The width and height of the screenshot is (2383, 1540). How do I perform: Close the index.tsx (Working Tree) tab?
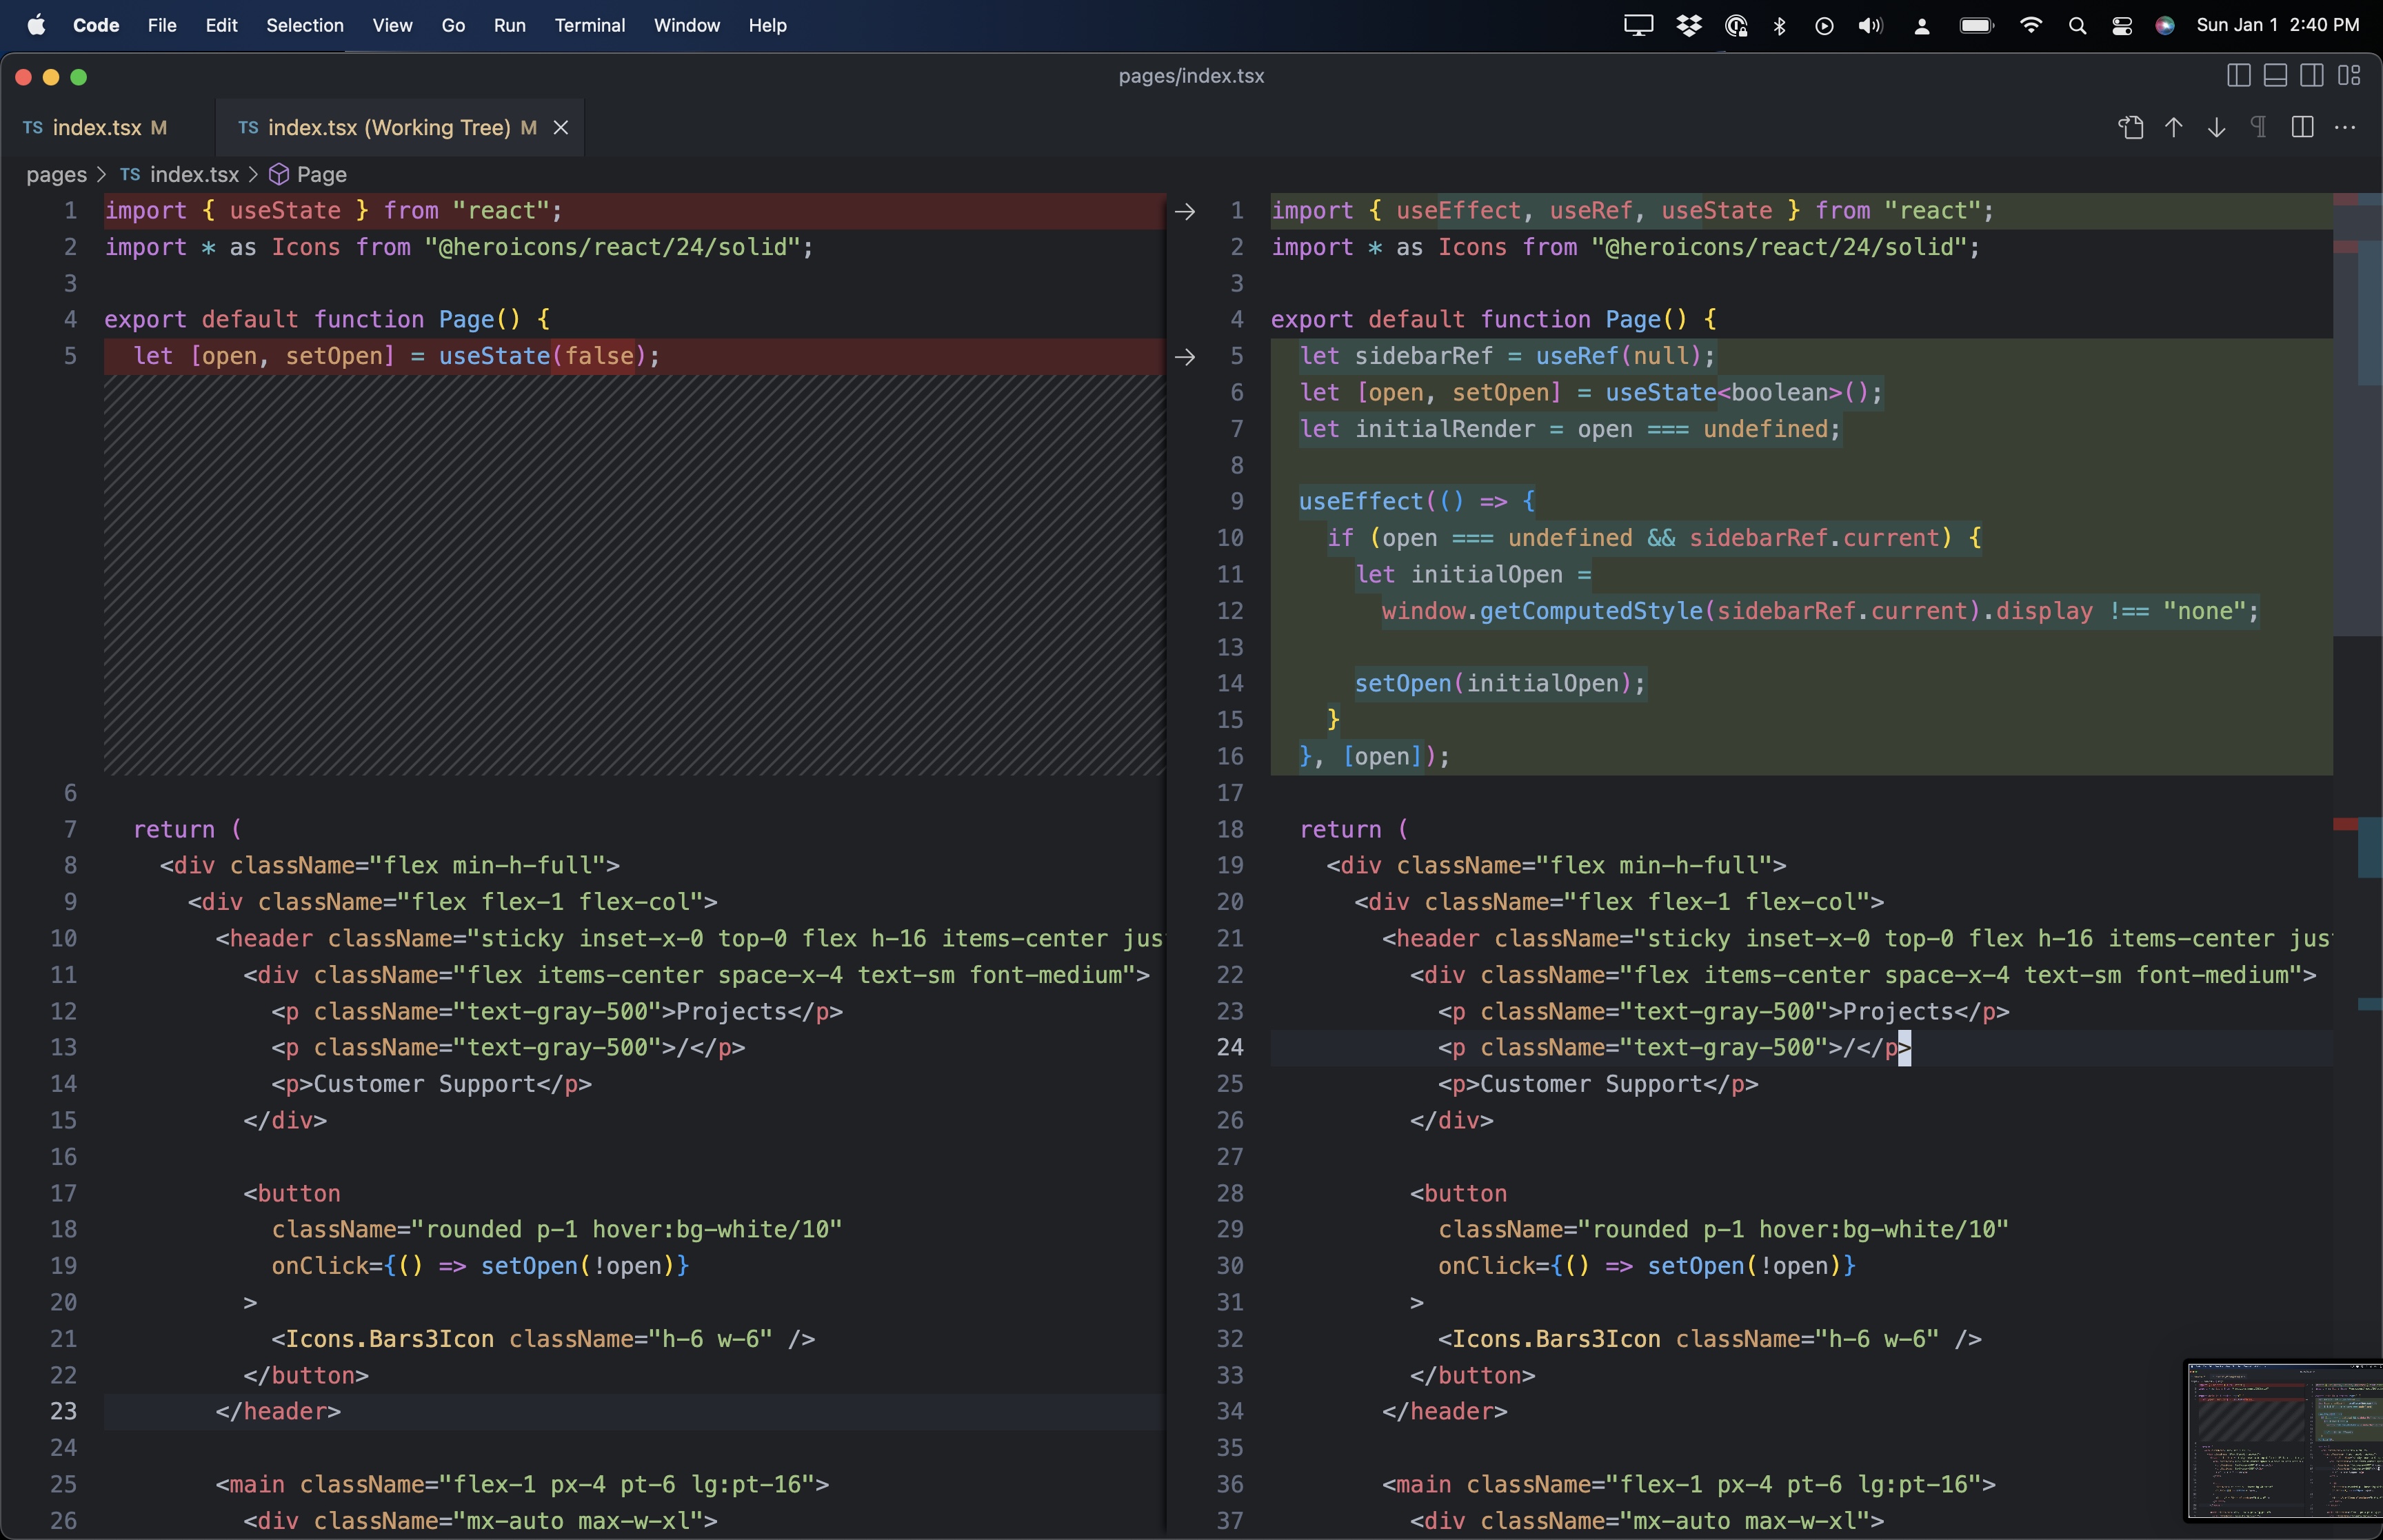[561, 128]
